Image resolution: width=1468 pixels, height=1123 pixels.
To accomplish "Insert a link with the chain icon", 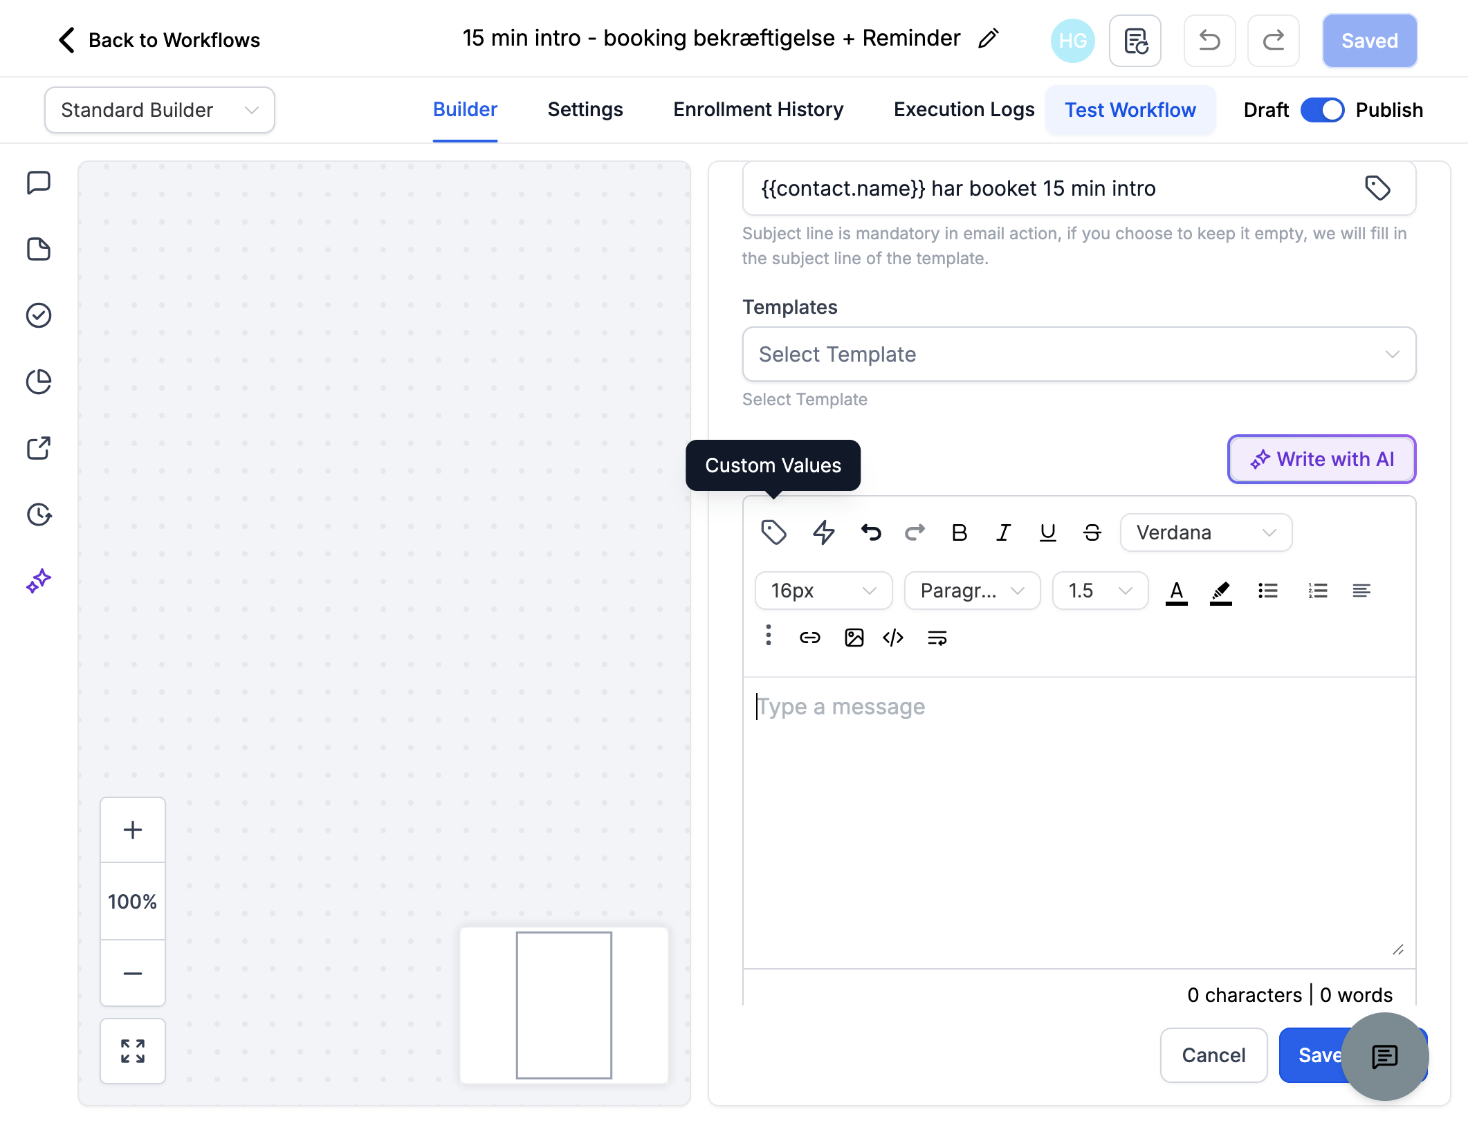I will tap(810, 638).
